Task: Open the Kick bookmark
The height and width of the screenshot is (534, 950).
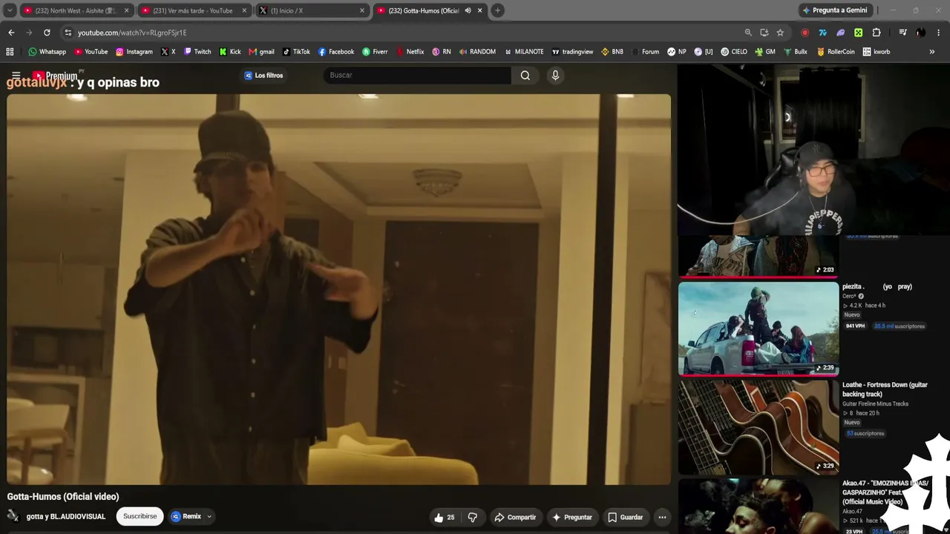Action: tap(230, 52)
